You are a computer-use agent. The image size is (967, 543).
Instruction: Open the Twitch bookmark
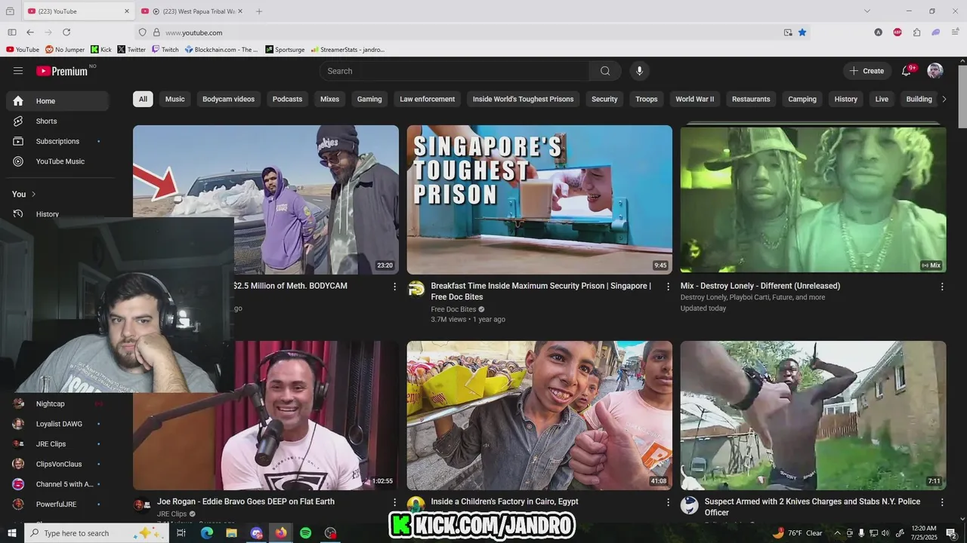(165, 50)
